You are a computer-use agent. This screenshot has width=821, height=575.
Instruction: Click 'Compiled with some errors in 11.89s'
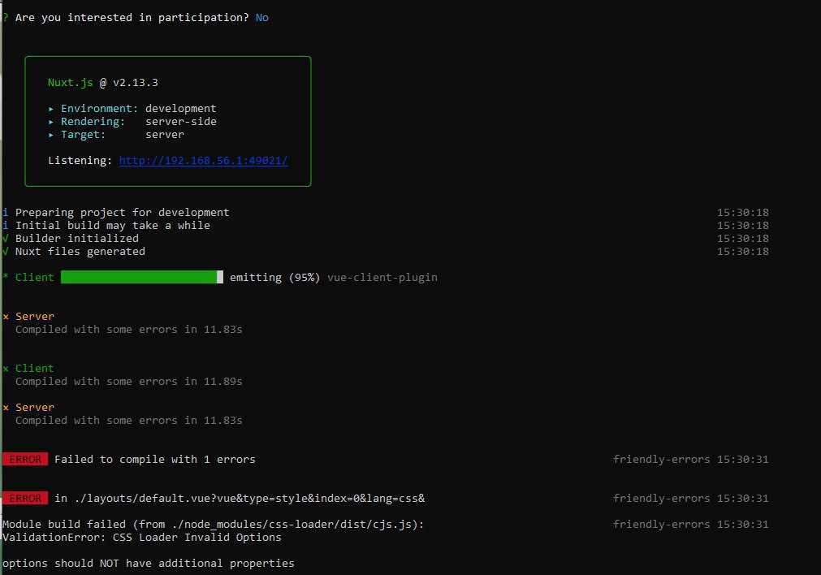coord(129,382)
